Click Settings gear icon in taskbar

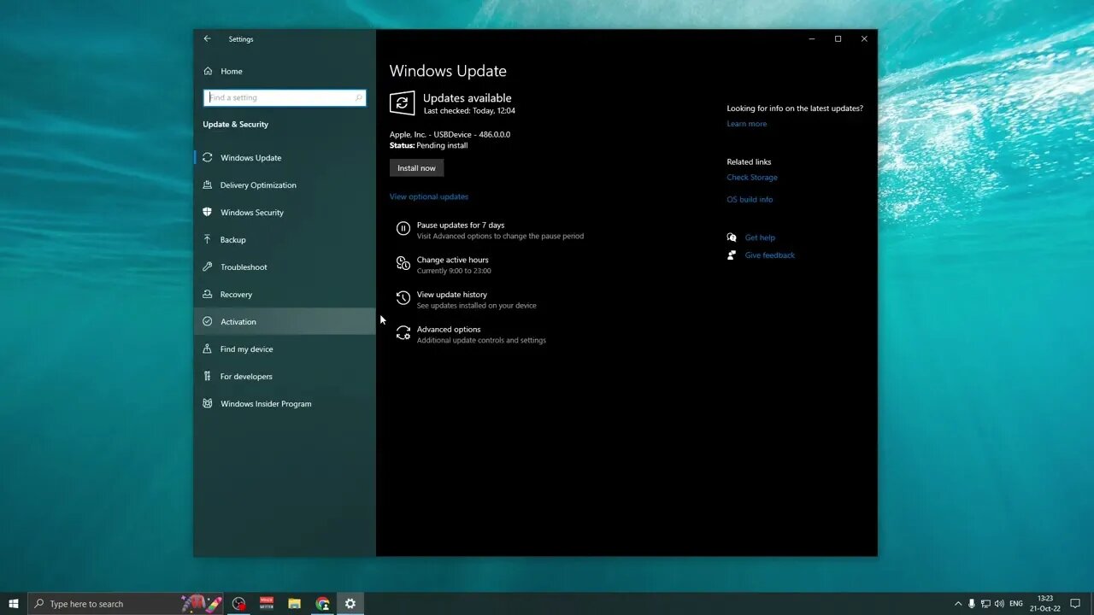350,604
